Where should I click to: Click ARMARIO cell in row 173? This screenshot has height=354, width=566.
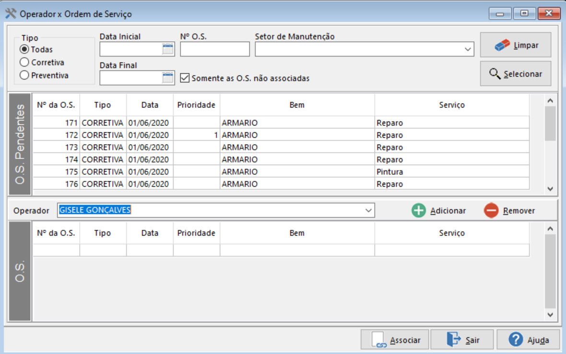[297, 147]
